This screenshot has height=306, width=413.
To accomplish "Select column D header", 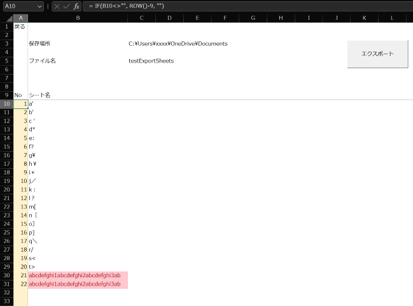I will click(x=169, y=18).
